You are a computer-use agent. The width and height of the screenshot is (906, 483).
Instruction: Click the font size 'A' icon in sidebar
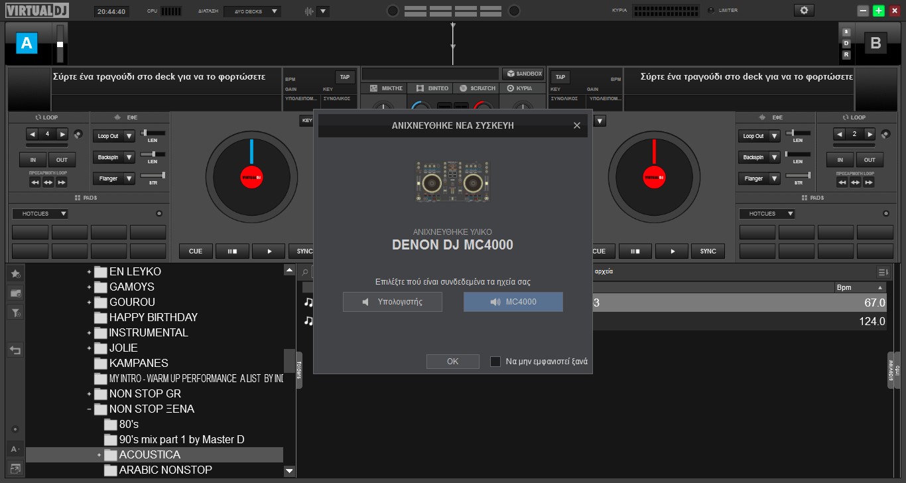[x=15, y=449]
